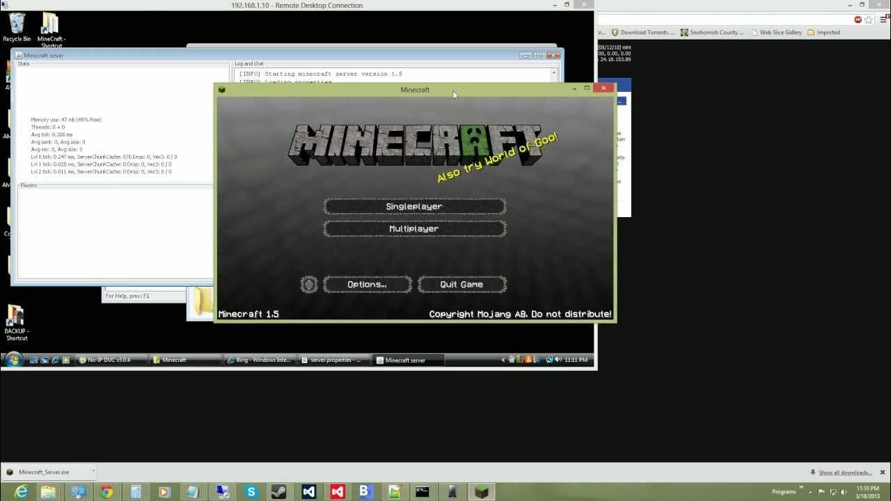Click the remote network tray icon
Screen dimensions: 891x501
[549, 360]
